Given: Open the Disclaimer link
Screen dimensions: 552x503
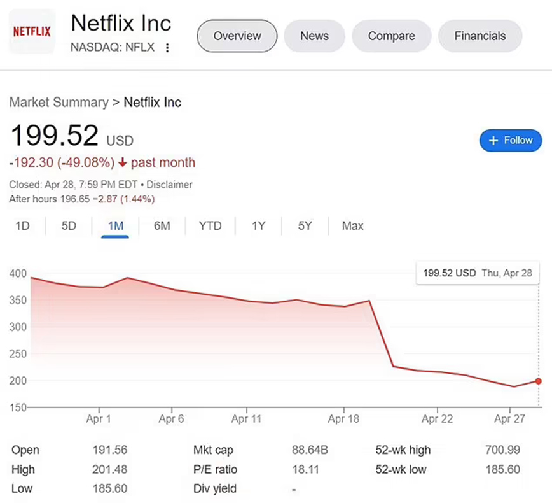Looking at the screenshot, I should click(x=170, y=185).
